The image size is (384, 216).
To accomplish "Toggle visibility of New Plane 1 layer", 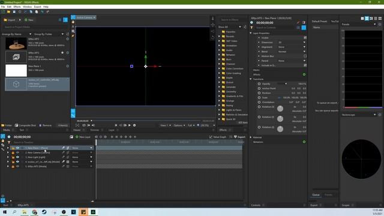I will [x=17, y=148].
